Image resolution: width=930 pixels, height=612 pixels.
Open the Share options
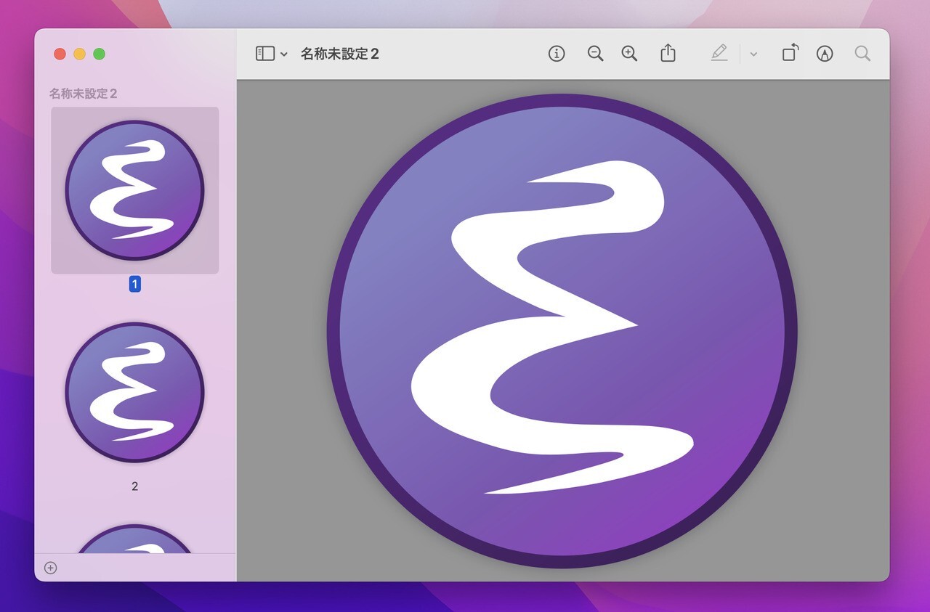point(668,53)
